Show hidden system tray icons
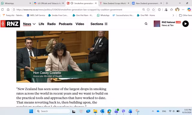This screenshot has width=192, height=115. click(x=153, y=111)
